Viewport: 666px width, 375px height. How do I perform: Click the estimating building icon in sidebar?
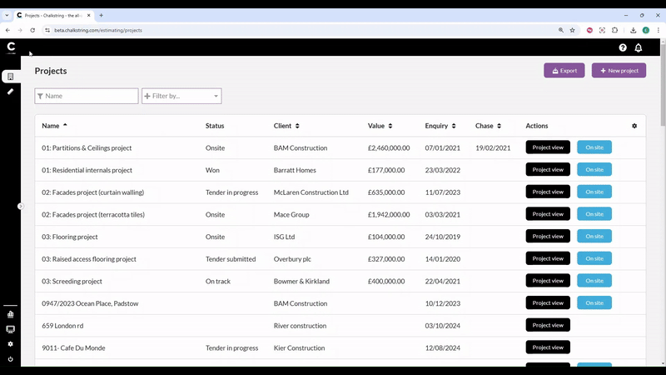pos(10,77)
